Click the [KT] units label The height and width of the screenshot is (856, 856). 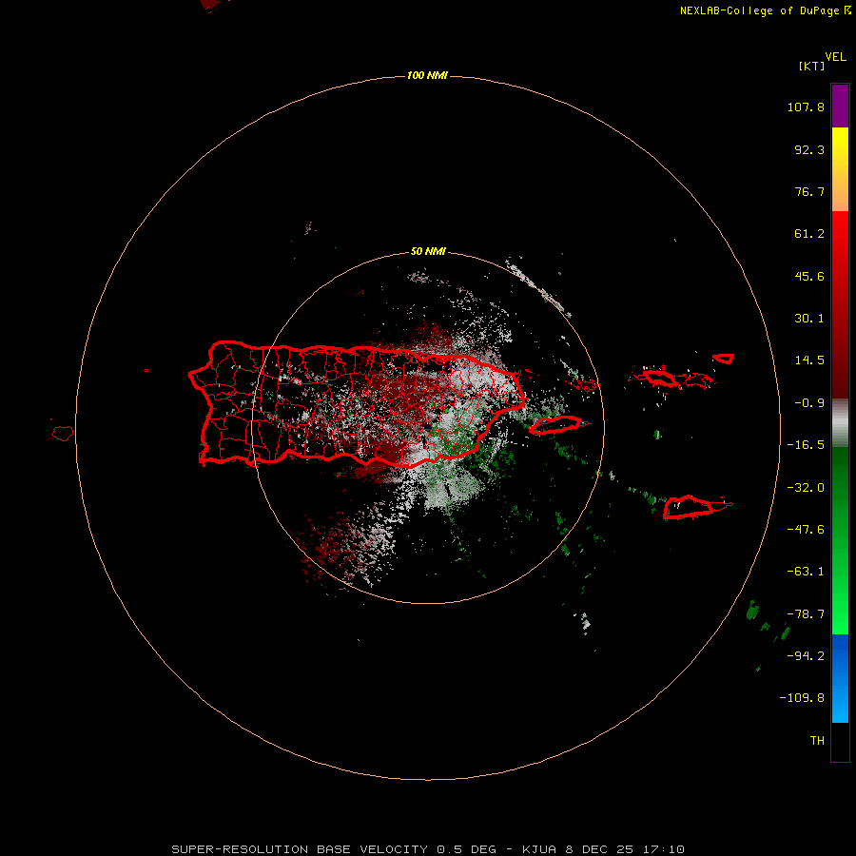(811, 66)
